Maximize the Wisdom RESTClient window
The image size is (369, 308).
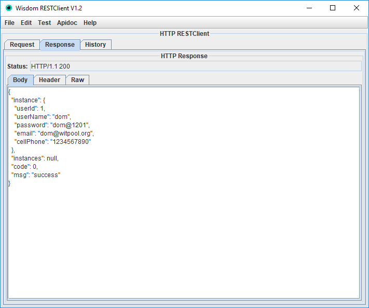tap(333, 8)
